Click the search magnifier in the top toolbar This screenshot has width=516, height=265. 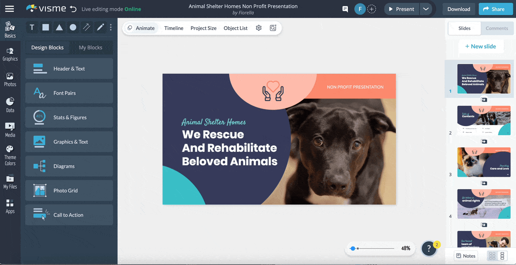click(x=273, y=27)
